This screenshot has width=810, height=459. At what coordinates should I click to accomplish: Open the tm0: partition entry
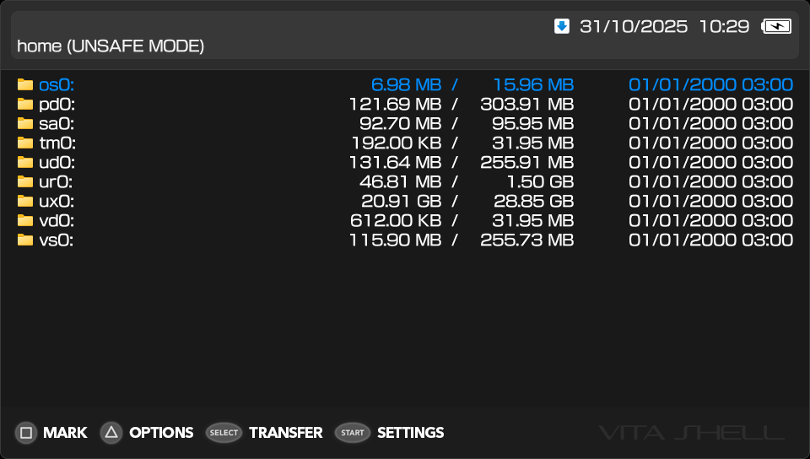click(x=57, y=143)
